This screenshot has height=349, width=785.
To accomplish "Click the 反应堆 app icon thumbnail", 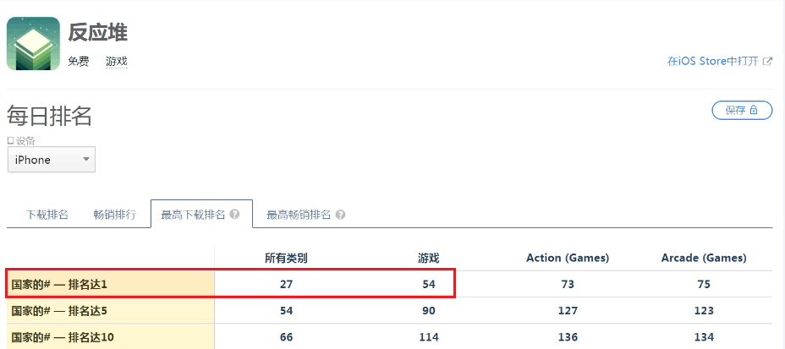I will 33,44.
